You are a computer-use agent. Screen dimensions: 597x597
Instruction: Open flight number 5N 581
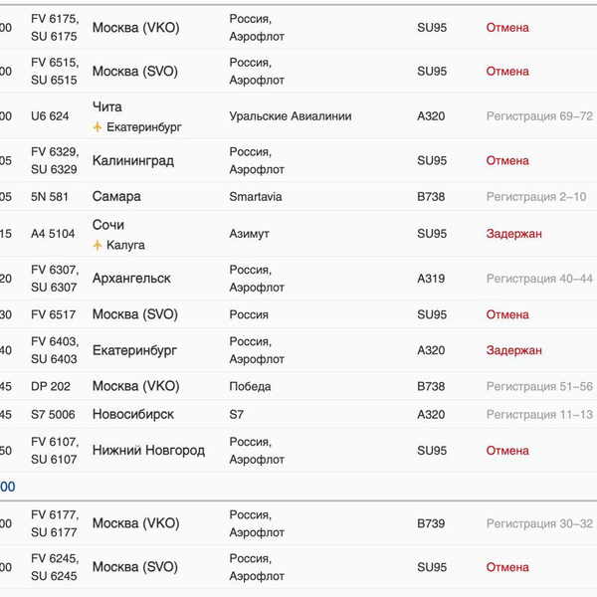[50, 197]
